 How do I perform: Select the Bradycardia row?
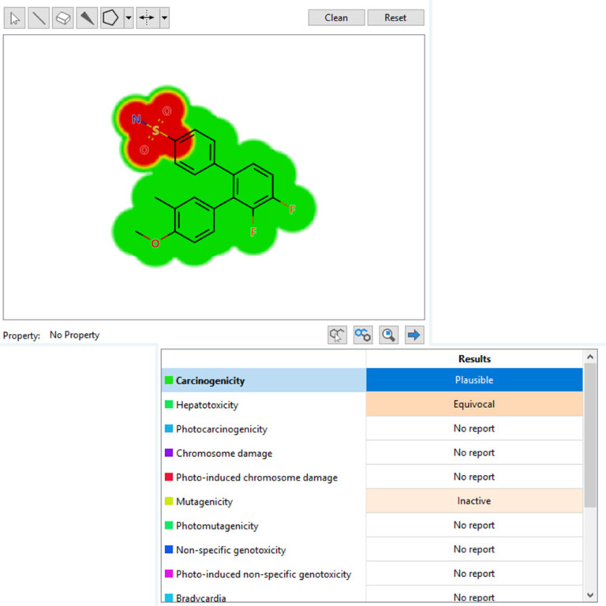pos(372,595)
